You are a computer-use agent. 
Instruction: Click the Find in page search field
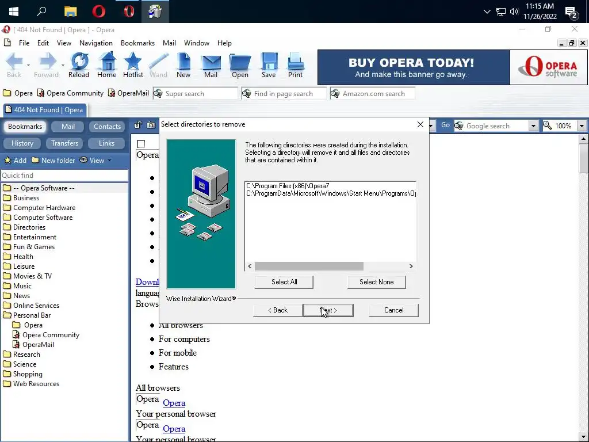[x=284, y=94]
